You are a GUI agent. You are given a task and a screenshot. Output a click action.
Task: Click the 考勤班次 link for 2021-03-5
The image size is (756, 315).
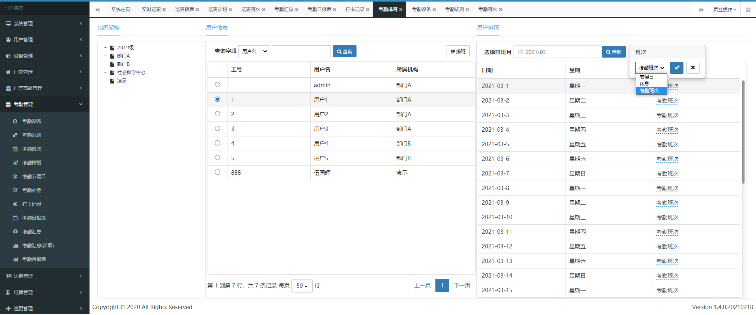[667, 144]
